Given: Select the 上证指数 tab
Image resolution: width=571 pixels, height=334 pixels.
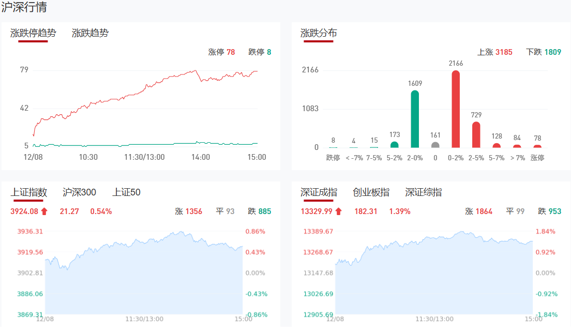Looking at the screenshot, I should pos(29,192).
